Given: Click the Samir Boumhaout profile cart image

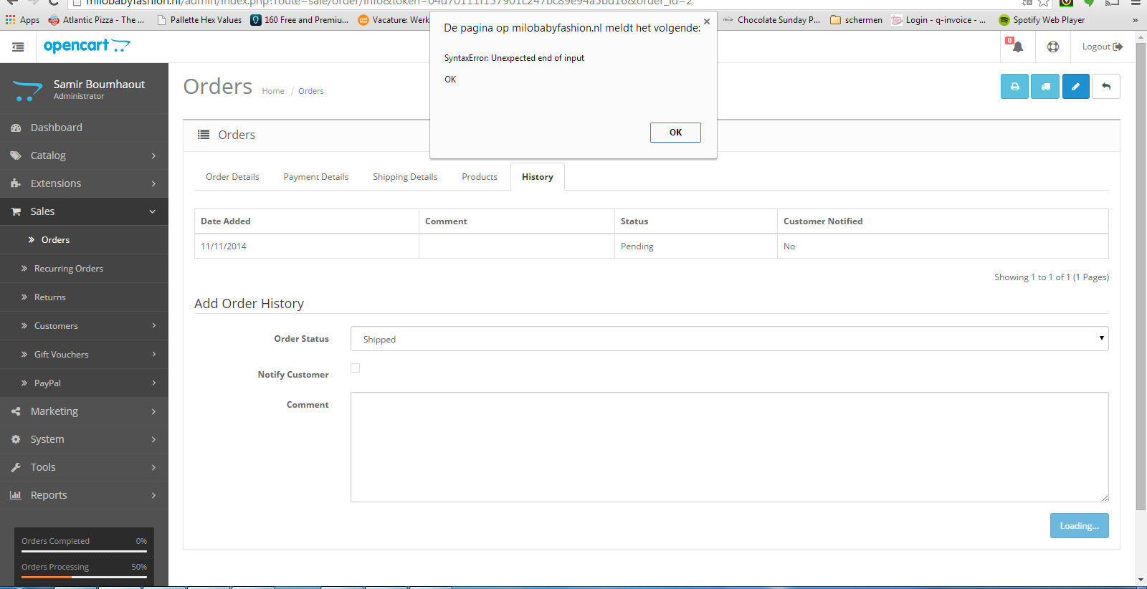Looking at the screenshot, I should click(27, 90).
